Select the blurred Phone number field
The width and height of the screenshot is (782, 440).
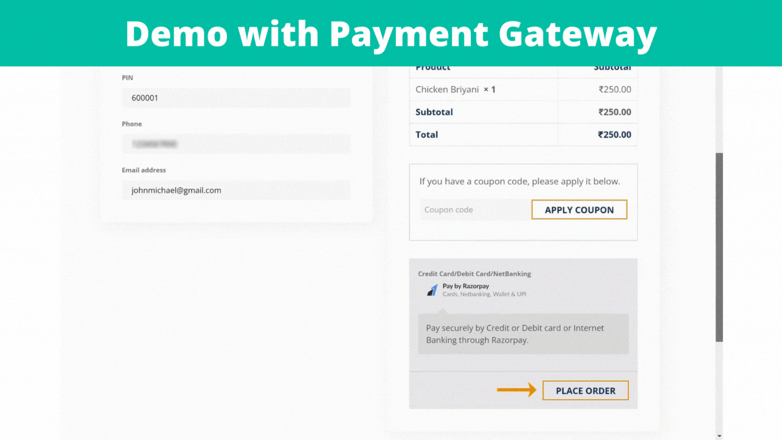pos(236,144)
